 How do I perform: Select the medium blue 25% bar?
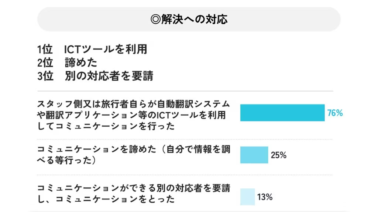pyautogui.click(x=254, y=155)
